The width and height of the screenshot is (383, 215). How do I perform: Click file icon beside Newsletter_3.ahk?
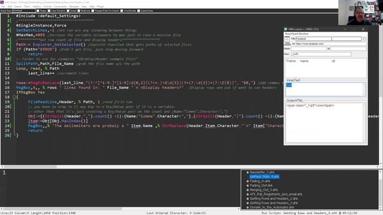tap(247, 173)
